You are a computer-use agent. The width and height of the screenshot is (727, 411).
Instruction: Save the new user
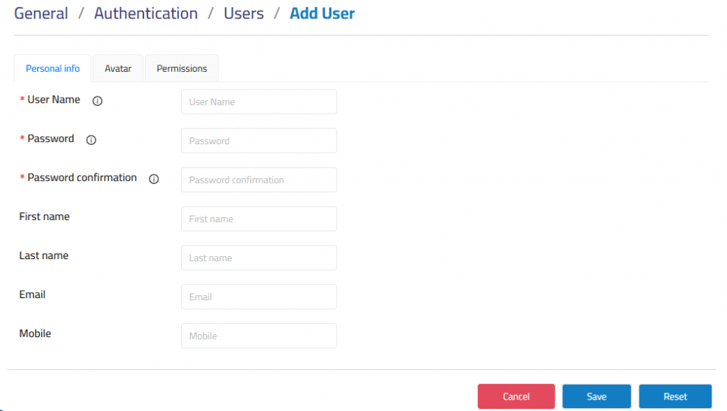click(x=596, y=396)
